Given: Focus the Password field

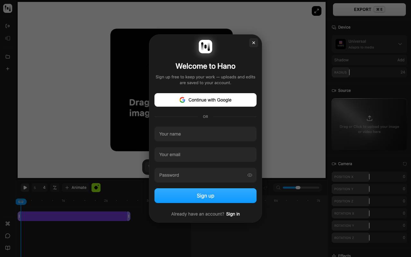Looking at the screenshot, I should (x=205, y=175).
